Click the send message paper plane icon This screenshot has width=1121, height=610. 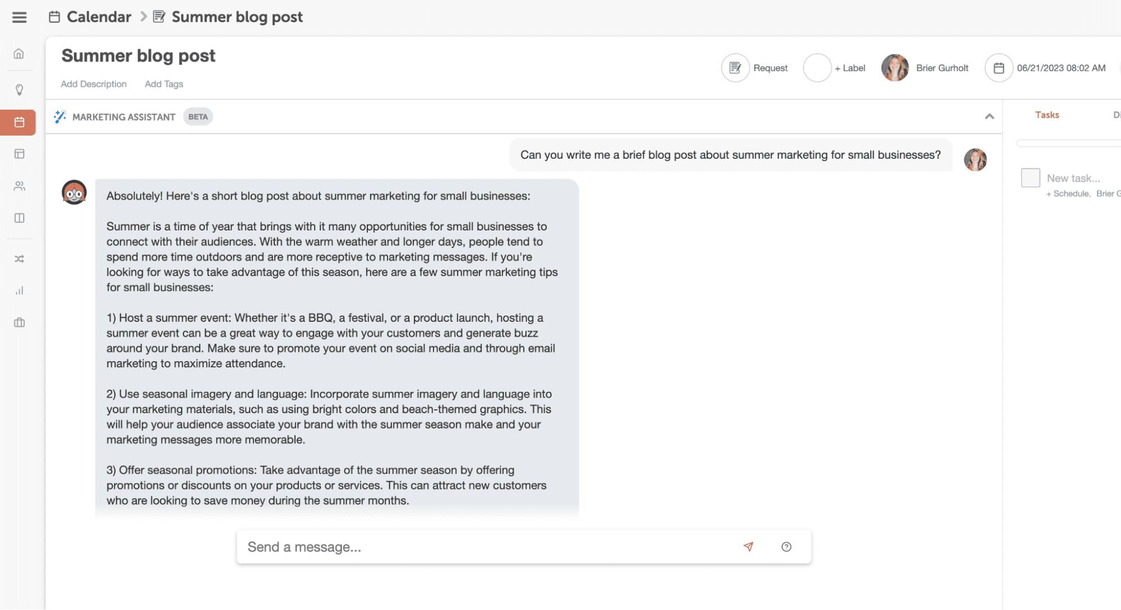click(748, 547)
